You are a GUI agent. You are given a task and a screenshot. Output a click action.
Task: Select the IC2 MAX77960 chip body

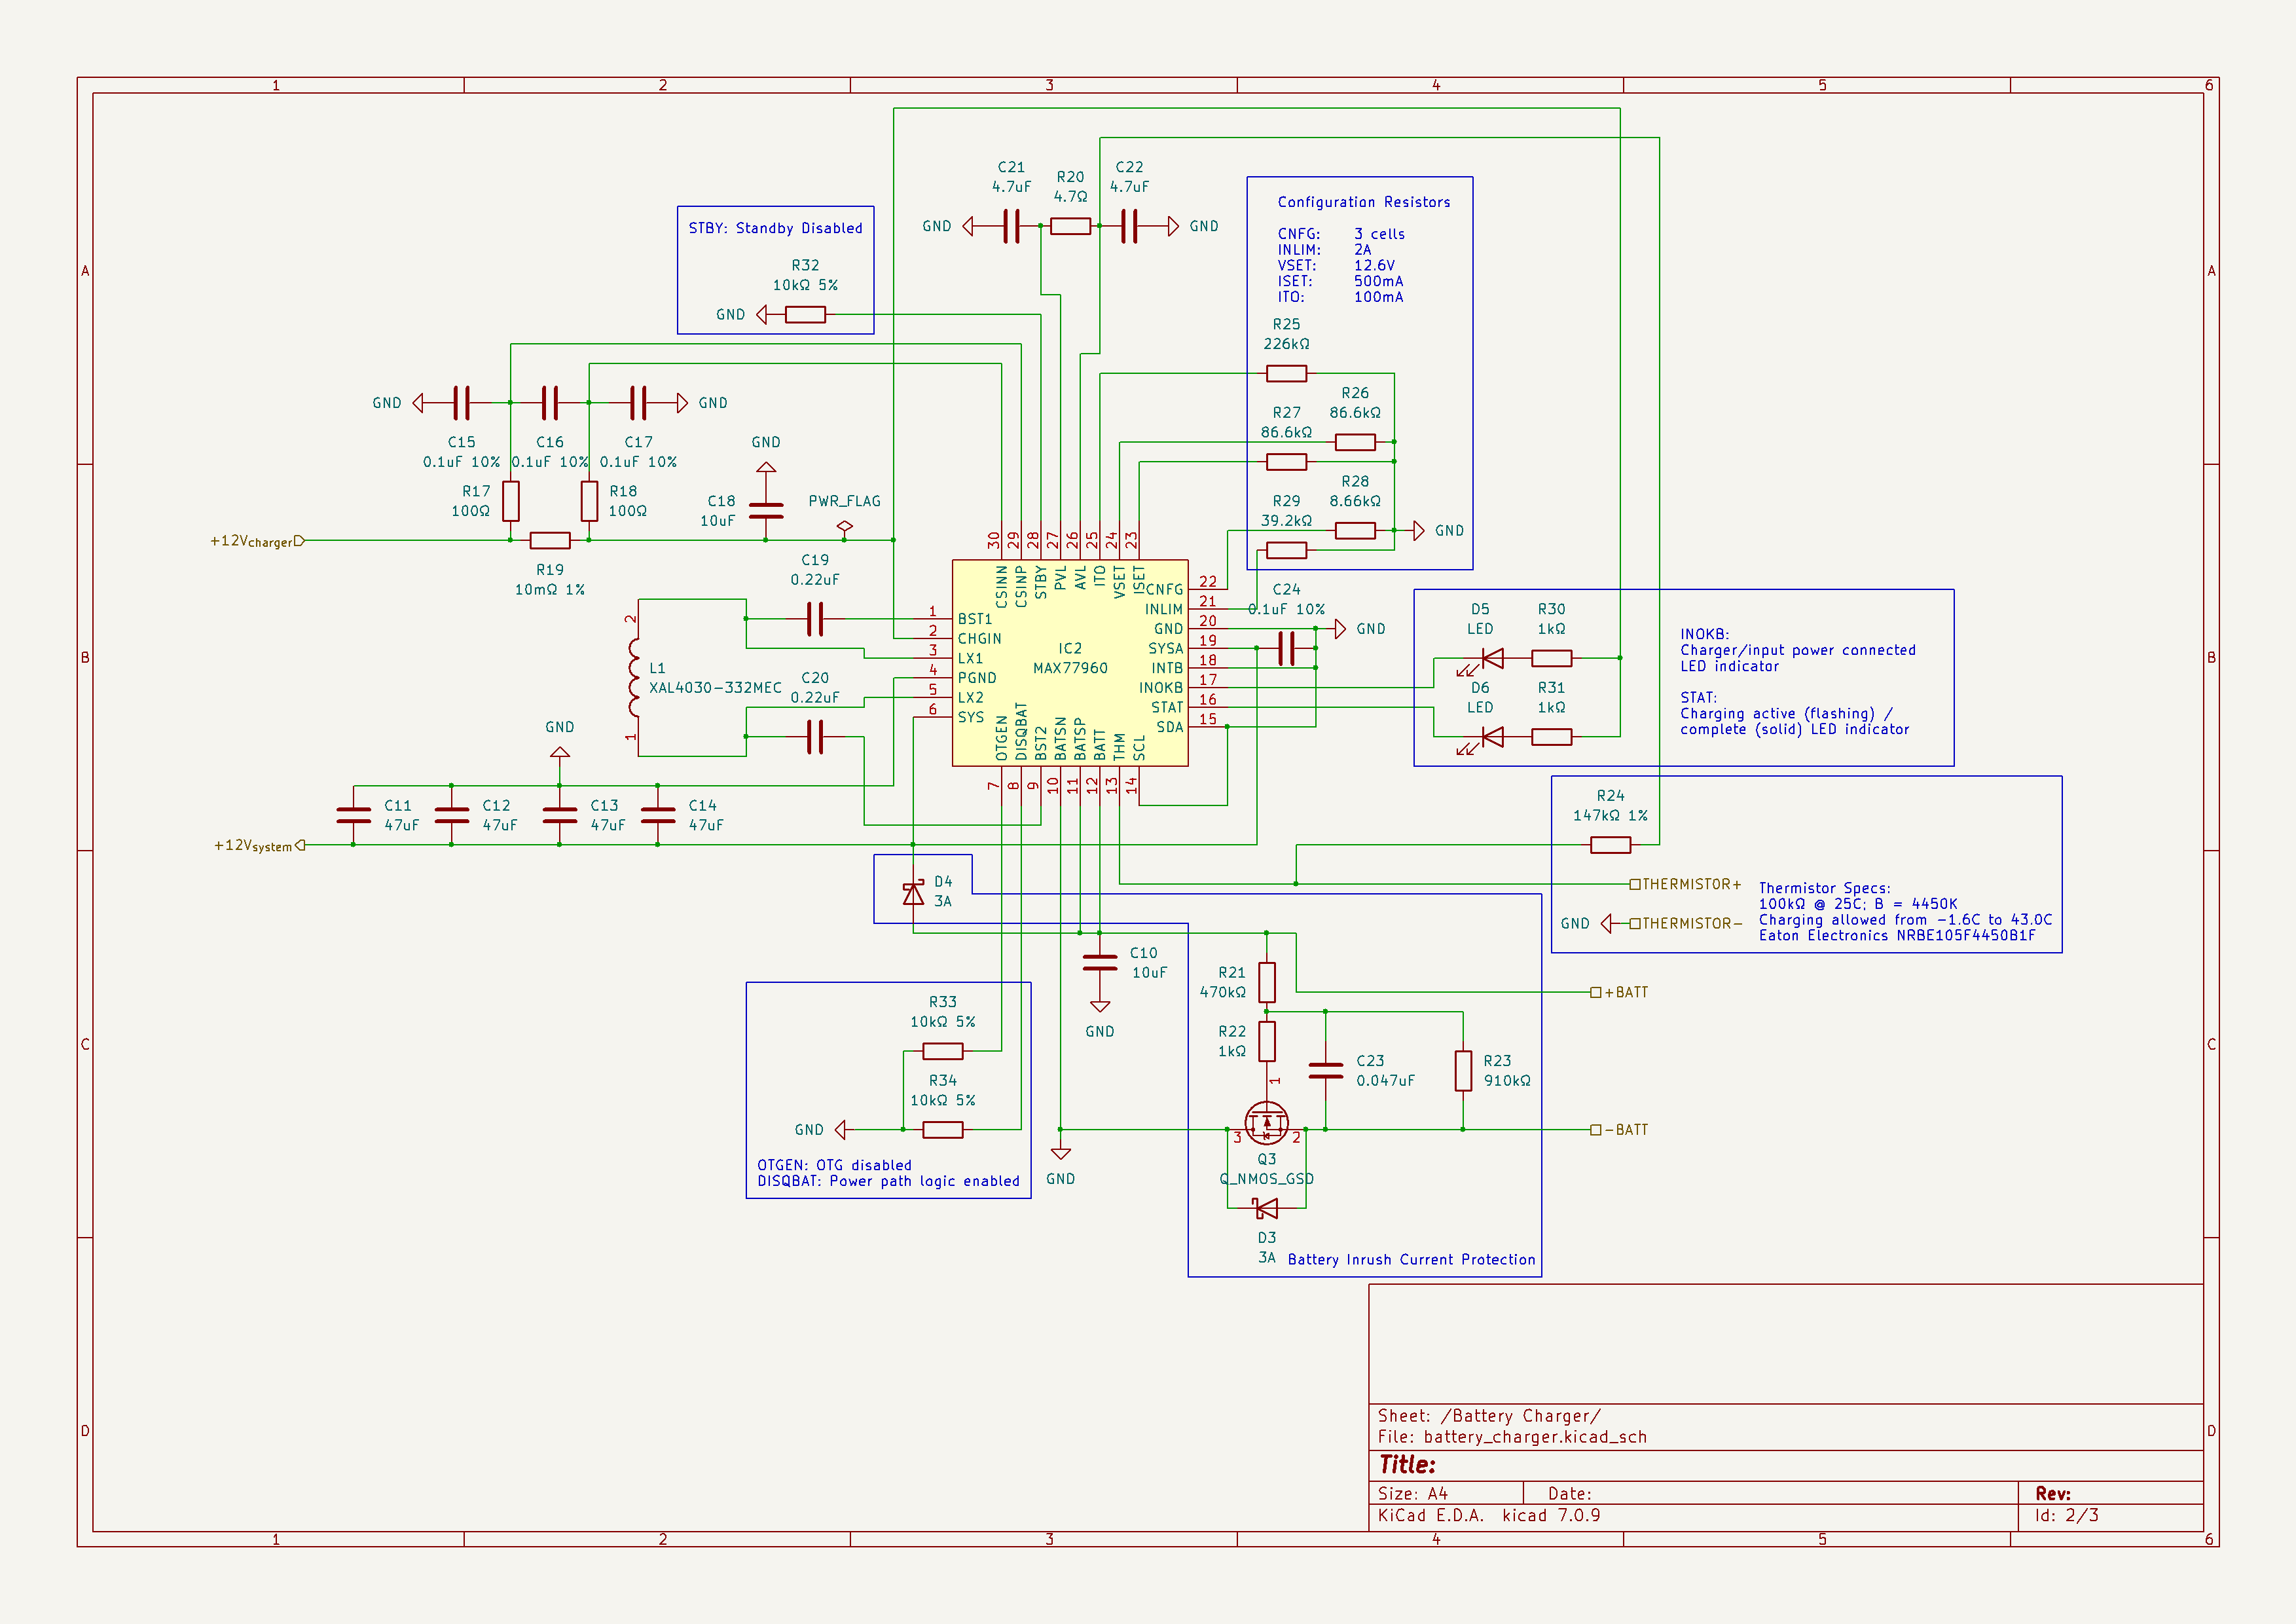click(x=1070, y=663)
